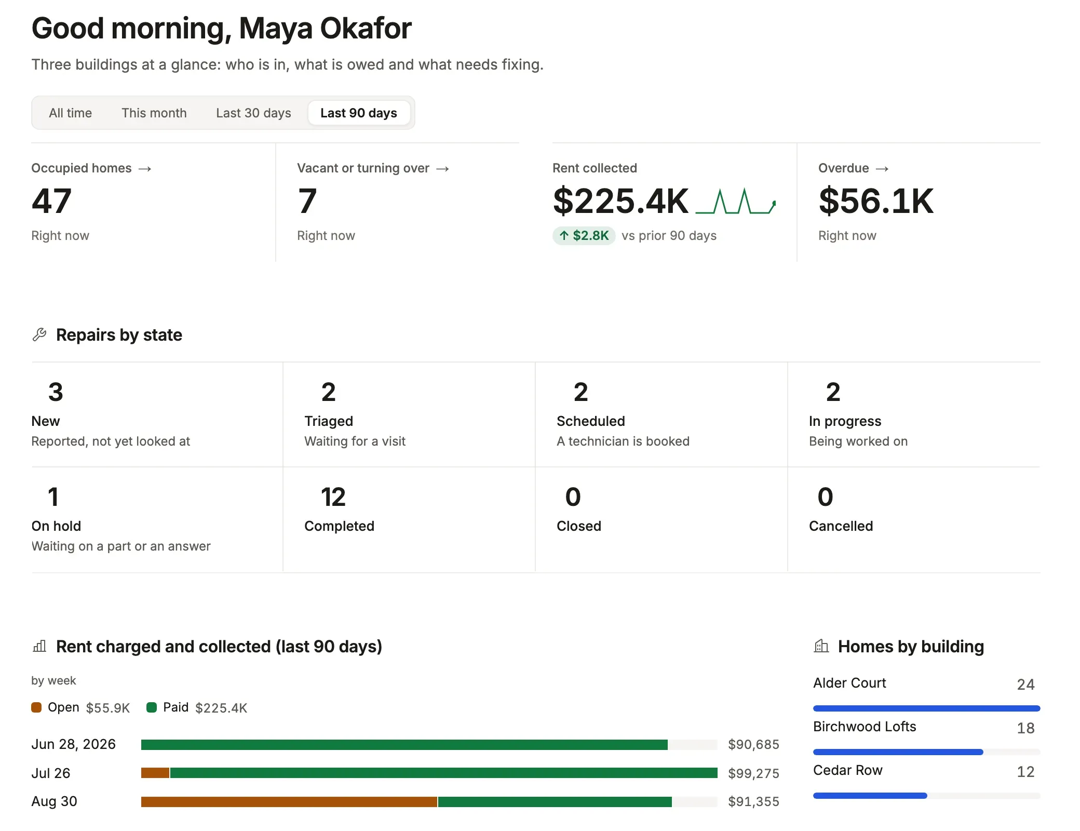Click the Cedar Row building name

[848, 770]
